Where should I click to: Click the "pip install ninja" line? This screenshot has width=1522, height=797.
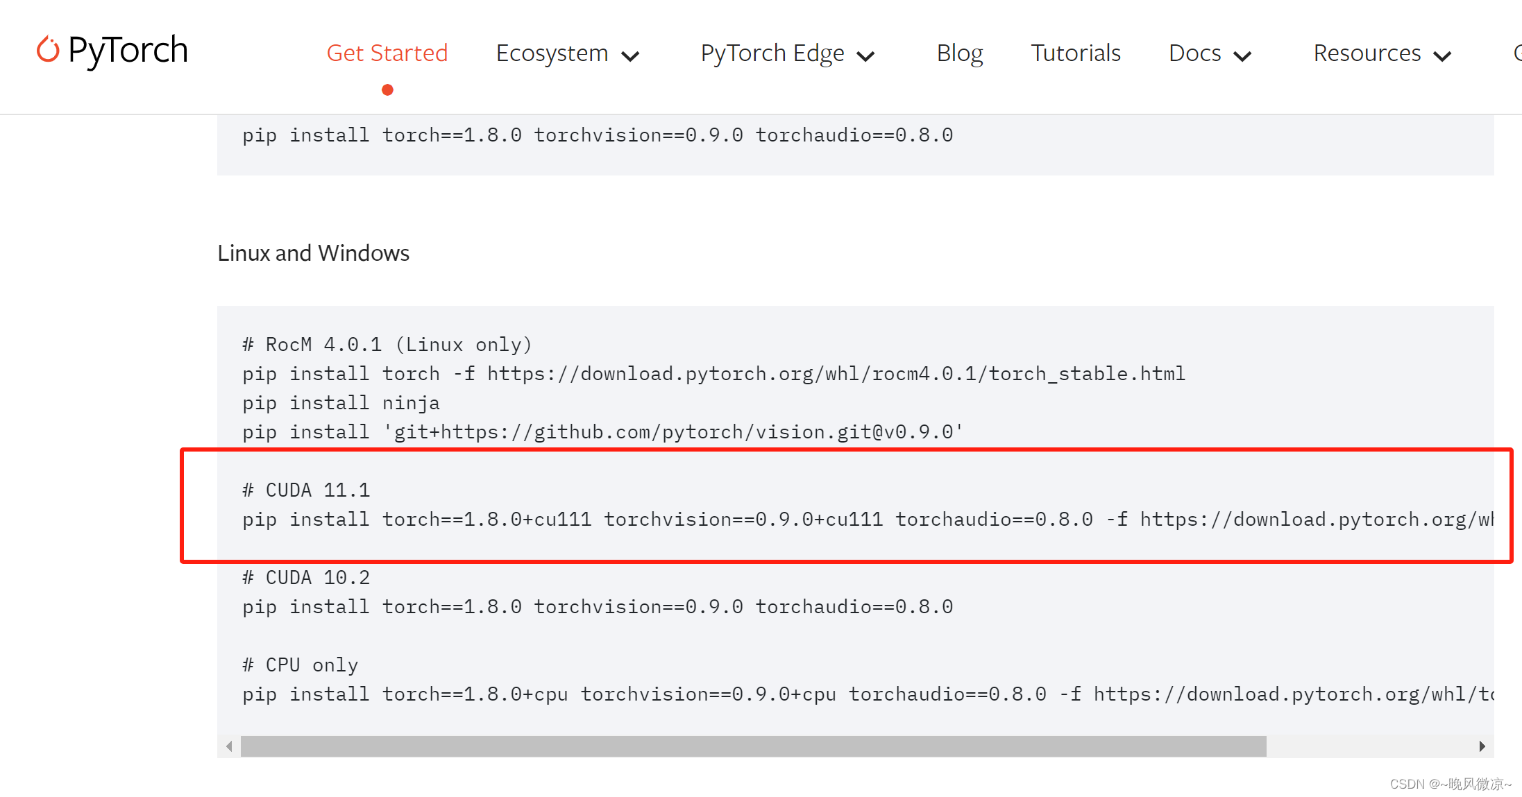click(341, 403)
